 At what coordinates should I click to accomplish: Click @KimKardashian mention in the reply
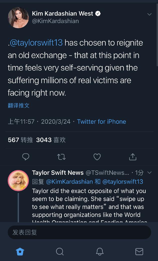(x=66, y=181)
